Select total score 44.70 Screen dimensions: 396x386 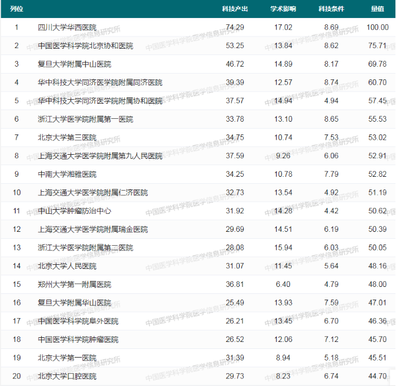pyautogui.click(x=377, y=376)
